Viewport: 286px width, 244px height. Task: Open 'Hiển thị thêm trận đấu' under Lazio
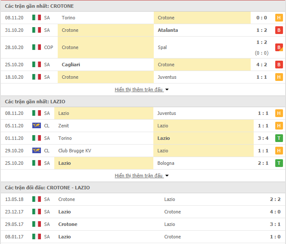pyautogui.click(x=139, y=176)
